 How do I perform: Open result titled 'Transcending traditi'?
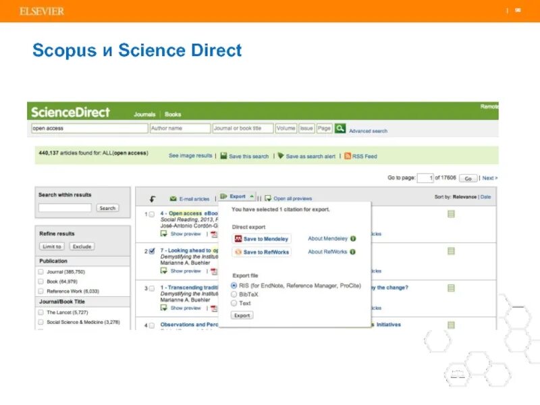[x=190, y=288]
